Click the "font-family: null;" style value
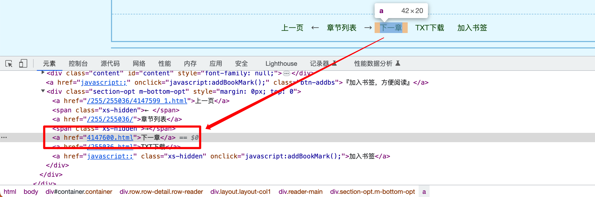The height and width of the screenshot is (197, 595). tap(239, 73)
